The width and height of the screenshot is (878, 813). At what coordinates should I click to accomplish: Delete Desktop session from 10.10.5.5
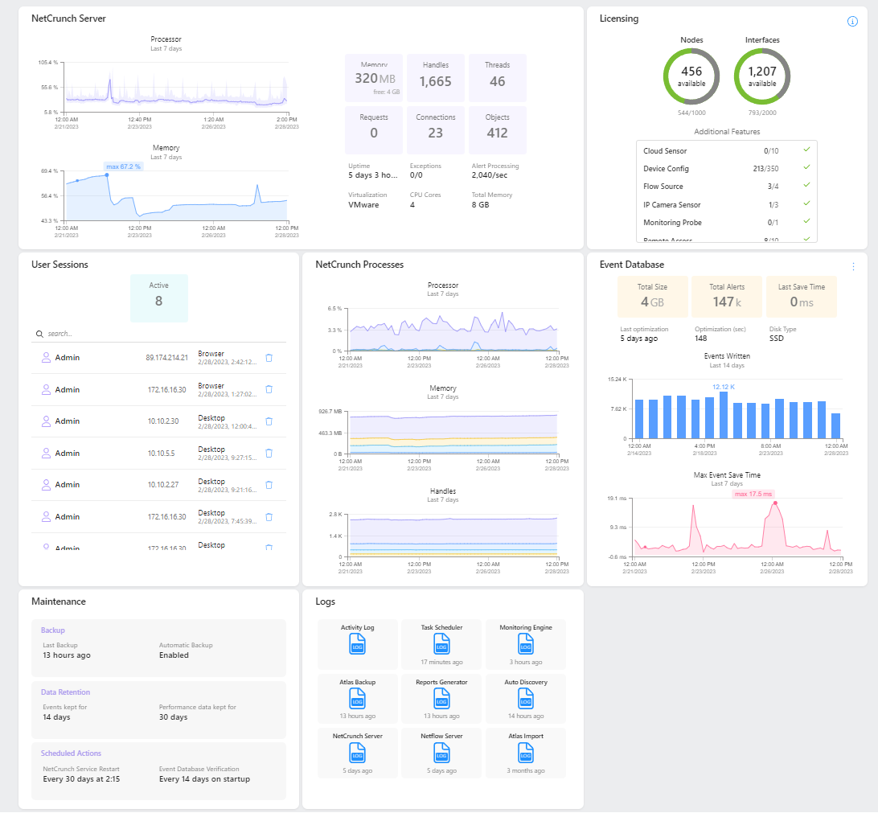[x=269, y=453]
